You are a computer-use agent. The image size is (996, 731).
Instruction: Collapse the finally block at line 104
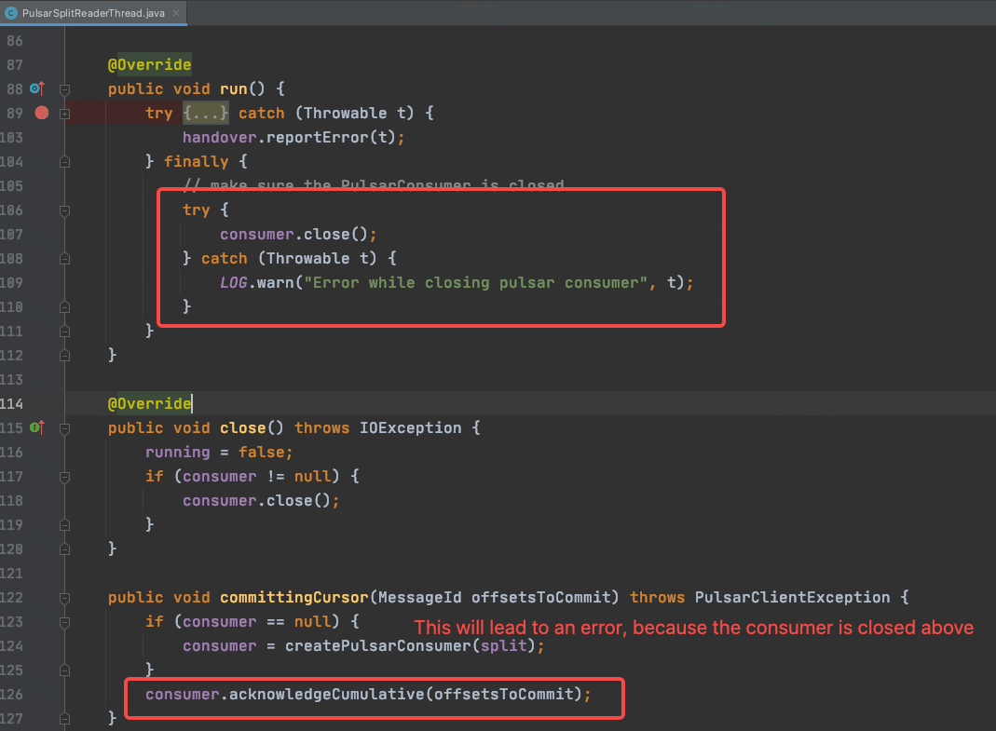point(65,162)
